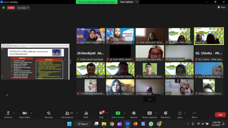Show more participants with gallery down arrow

coord(150,100)
